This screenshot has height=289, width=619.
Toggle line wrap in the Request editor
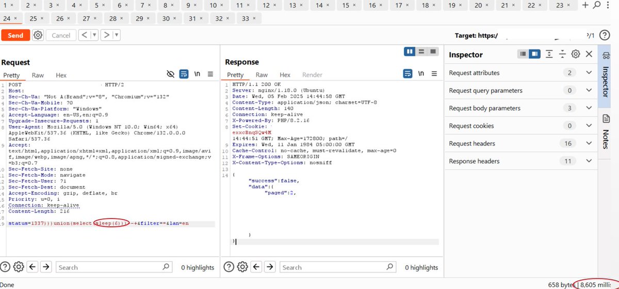[x=184, y=75]
